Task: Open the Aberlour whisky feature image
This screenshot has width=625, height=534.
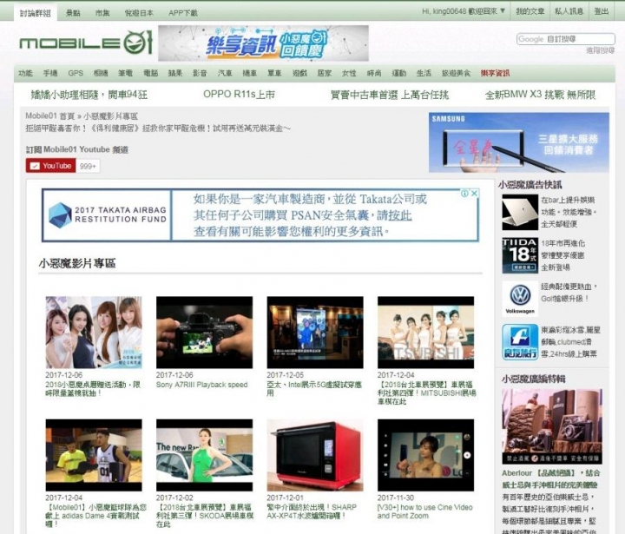Action: [x=552, y=426]
